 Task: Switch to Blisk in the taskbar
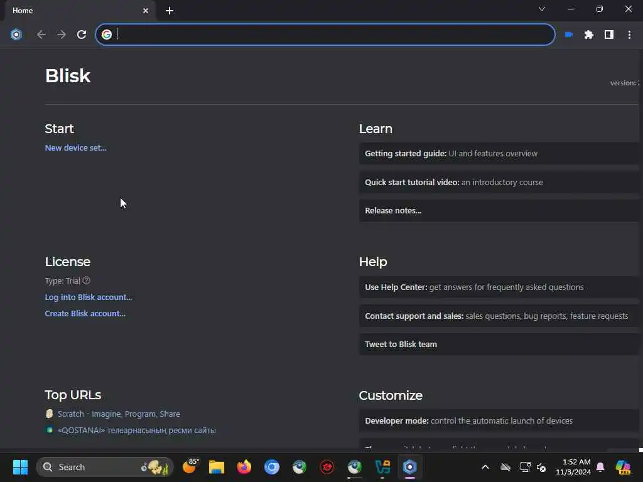point(409,467)
